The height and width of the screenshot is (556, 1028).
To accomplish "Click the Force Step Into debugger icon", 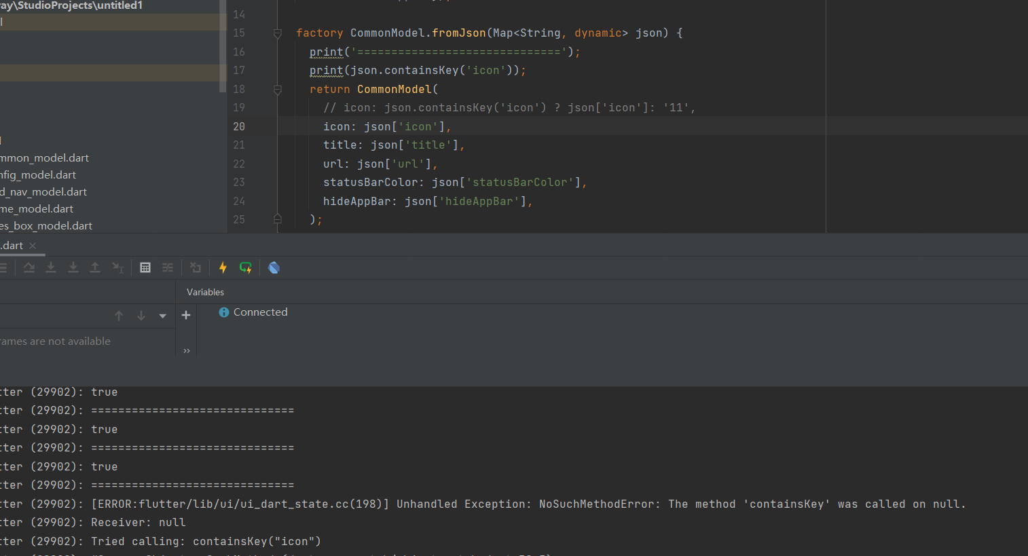I will pos(73,267).
